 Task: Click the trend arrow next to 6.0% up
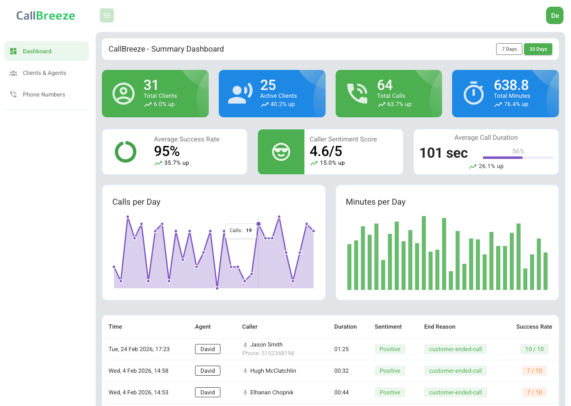(148, 105)
